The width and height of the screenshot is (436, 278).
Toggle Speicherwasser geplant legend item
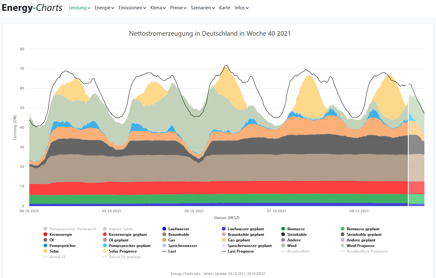pyautogui.click(x=247, y=246)
